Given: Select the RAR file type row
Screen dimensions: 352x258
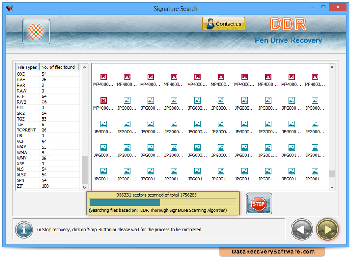Looking at the screenshot, I should point(48,85).
